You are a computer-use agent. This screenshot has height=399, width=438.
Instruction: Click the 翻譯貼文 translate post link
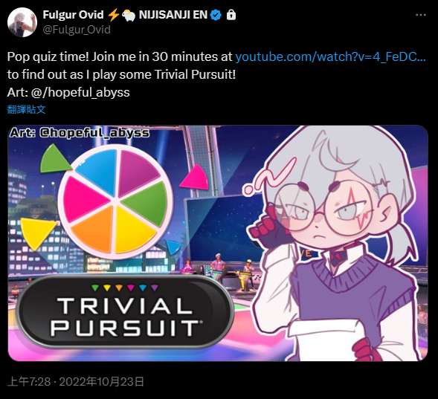point(26,109)
